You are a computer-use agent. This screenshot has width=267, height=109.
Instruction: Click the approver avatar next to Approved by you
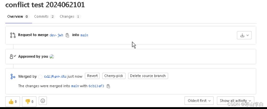coord(52,56)
